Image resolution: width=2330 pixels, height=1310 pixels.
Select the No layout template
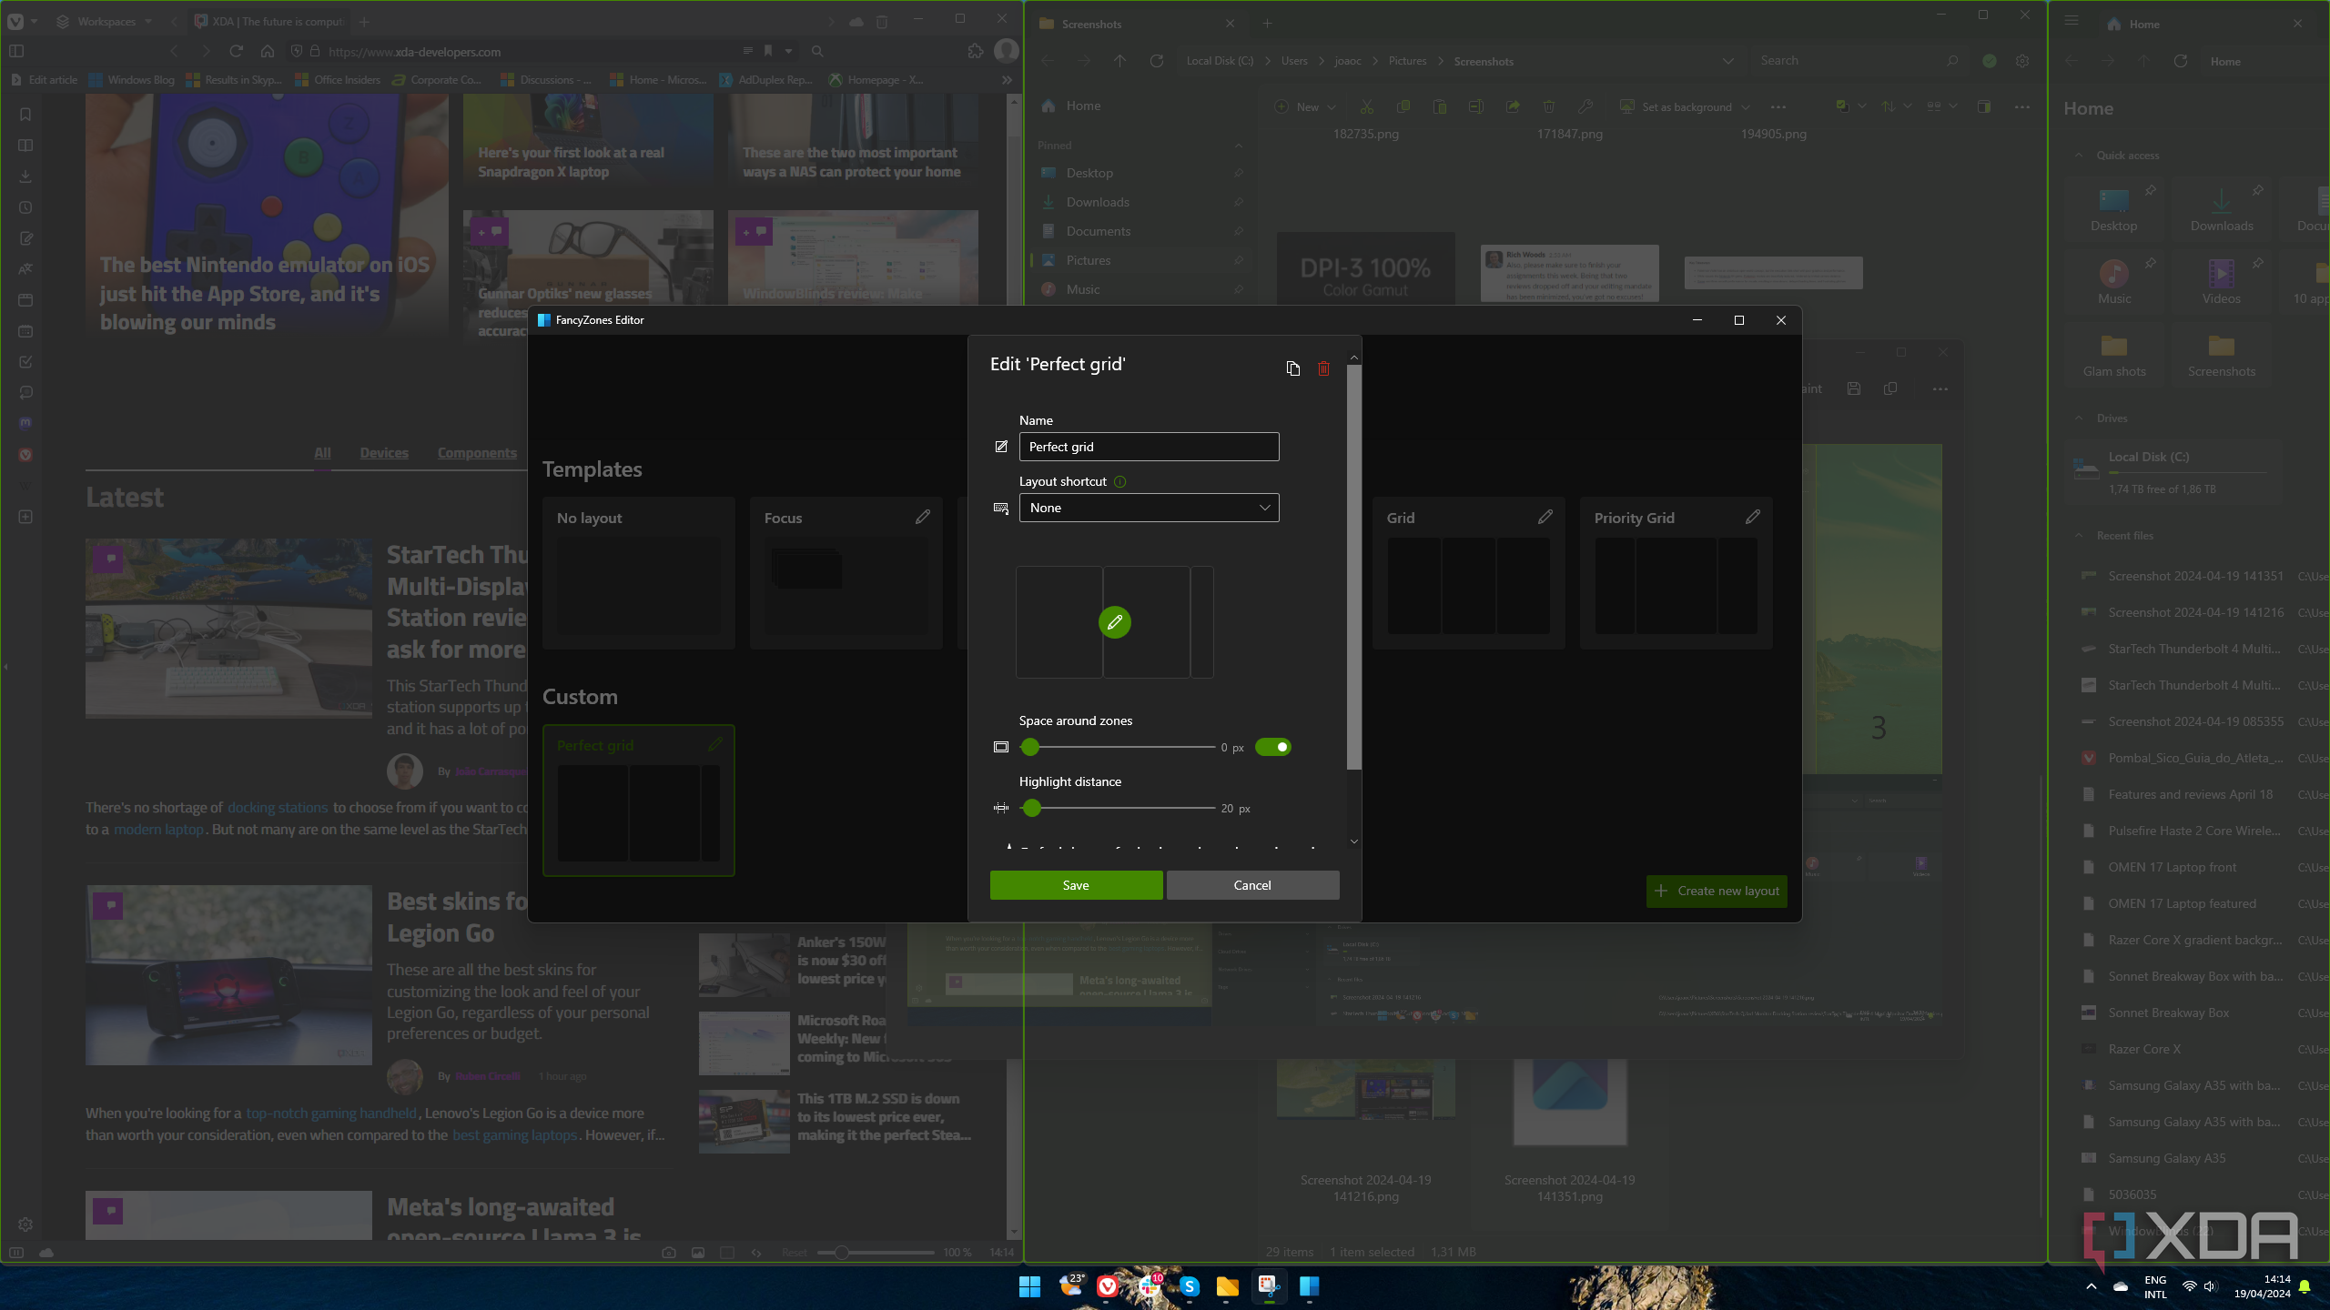(639, 572)
